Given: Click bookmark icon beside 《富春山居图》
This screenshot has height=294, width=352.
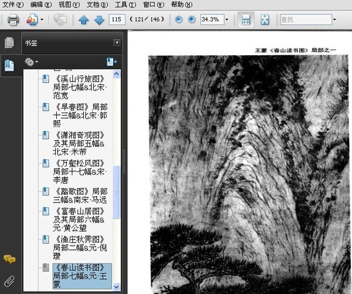Looking at the screenshot, I should coord(46,211).
